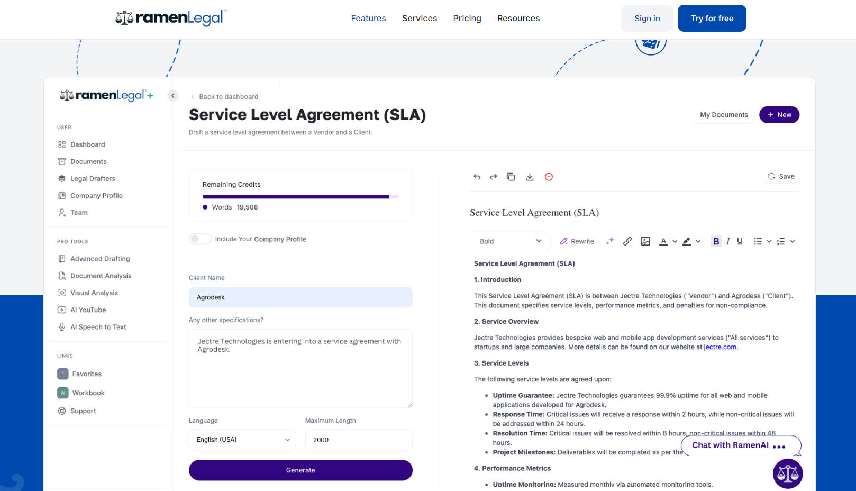Click the redo arrow icon
The height and width of the screenshot is (491, 856).
[494, 177]
